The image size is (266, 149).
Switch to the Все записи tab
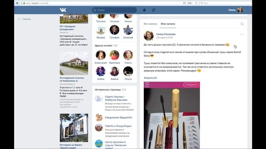coord(150,24)
